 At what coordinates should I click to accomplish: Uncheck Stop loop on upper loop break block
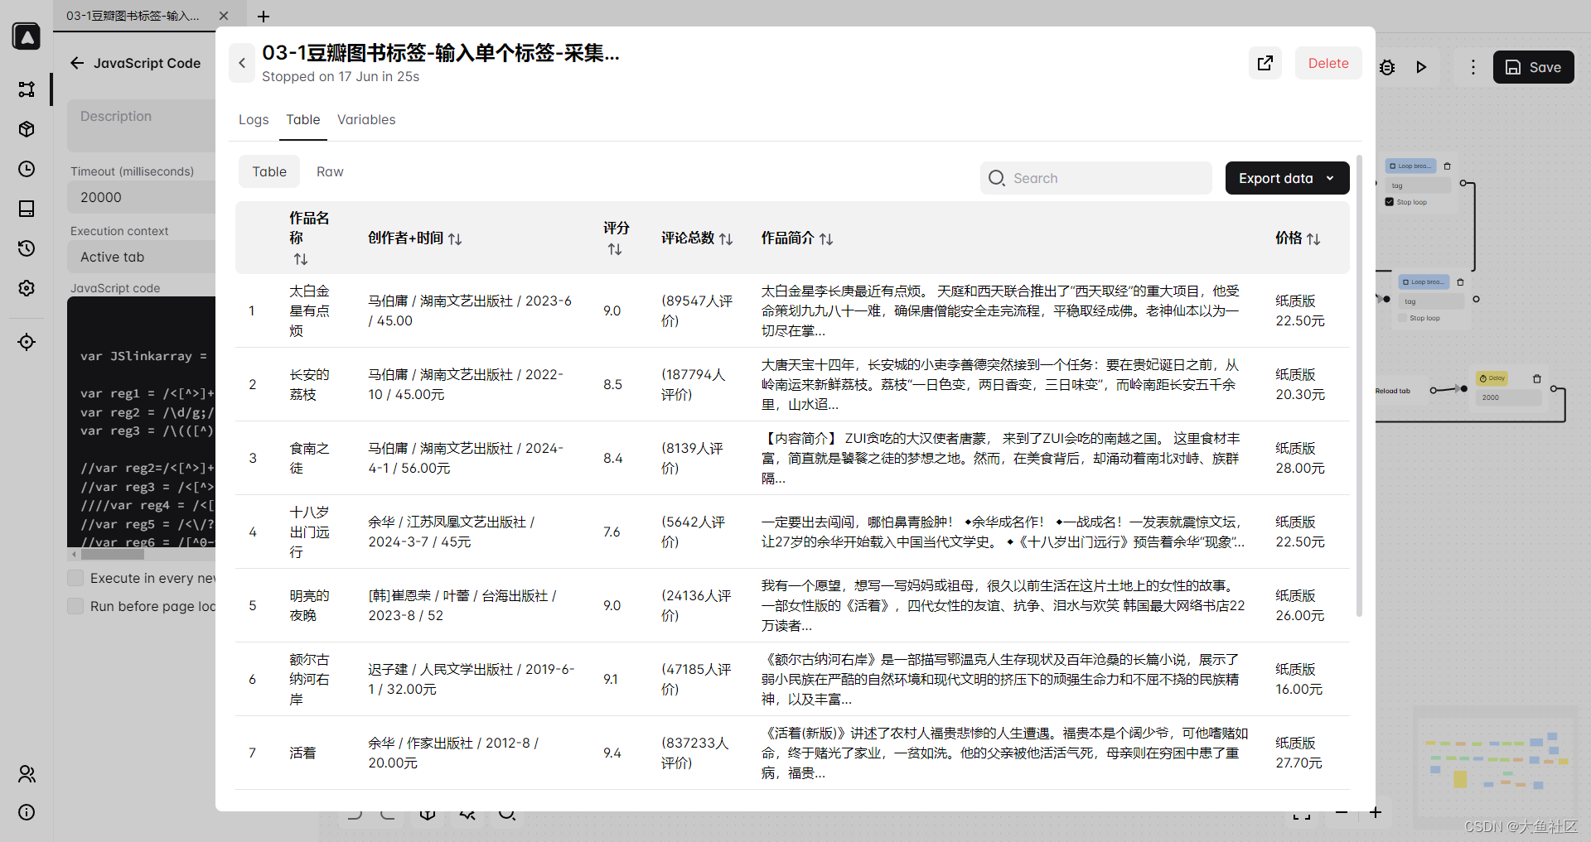point(1390,202)
